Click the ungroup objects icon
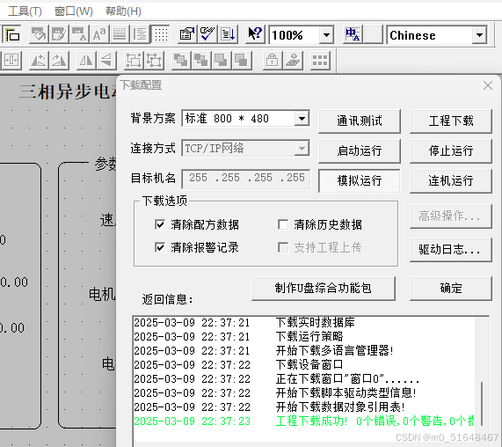 click(154, 60)
